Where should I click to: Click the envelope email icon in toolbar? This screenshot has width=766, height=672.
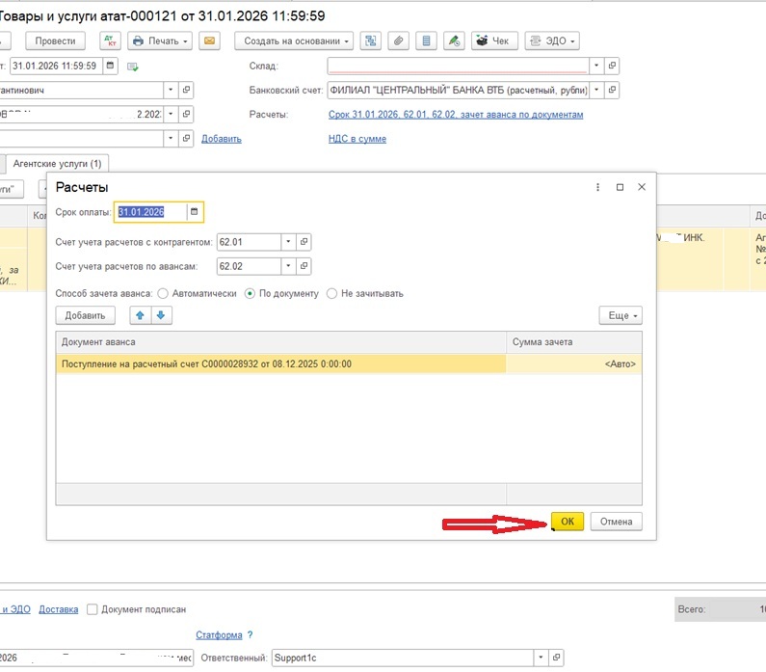[x=211, y=41]
